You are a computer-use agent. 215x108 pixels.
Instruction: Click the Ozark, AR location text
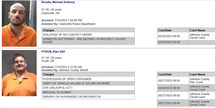[48, 61]
